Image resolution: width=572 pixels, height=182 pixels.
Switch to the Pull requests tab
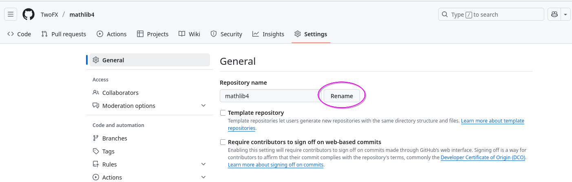(x=64, y=34)
